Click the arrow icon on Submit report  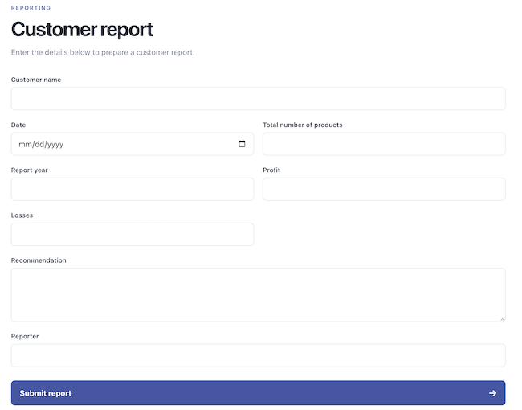click(x=492, y=393)
